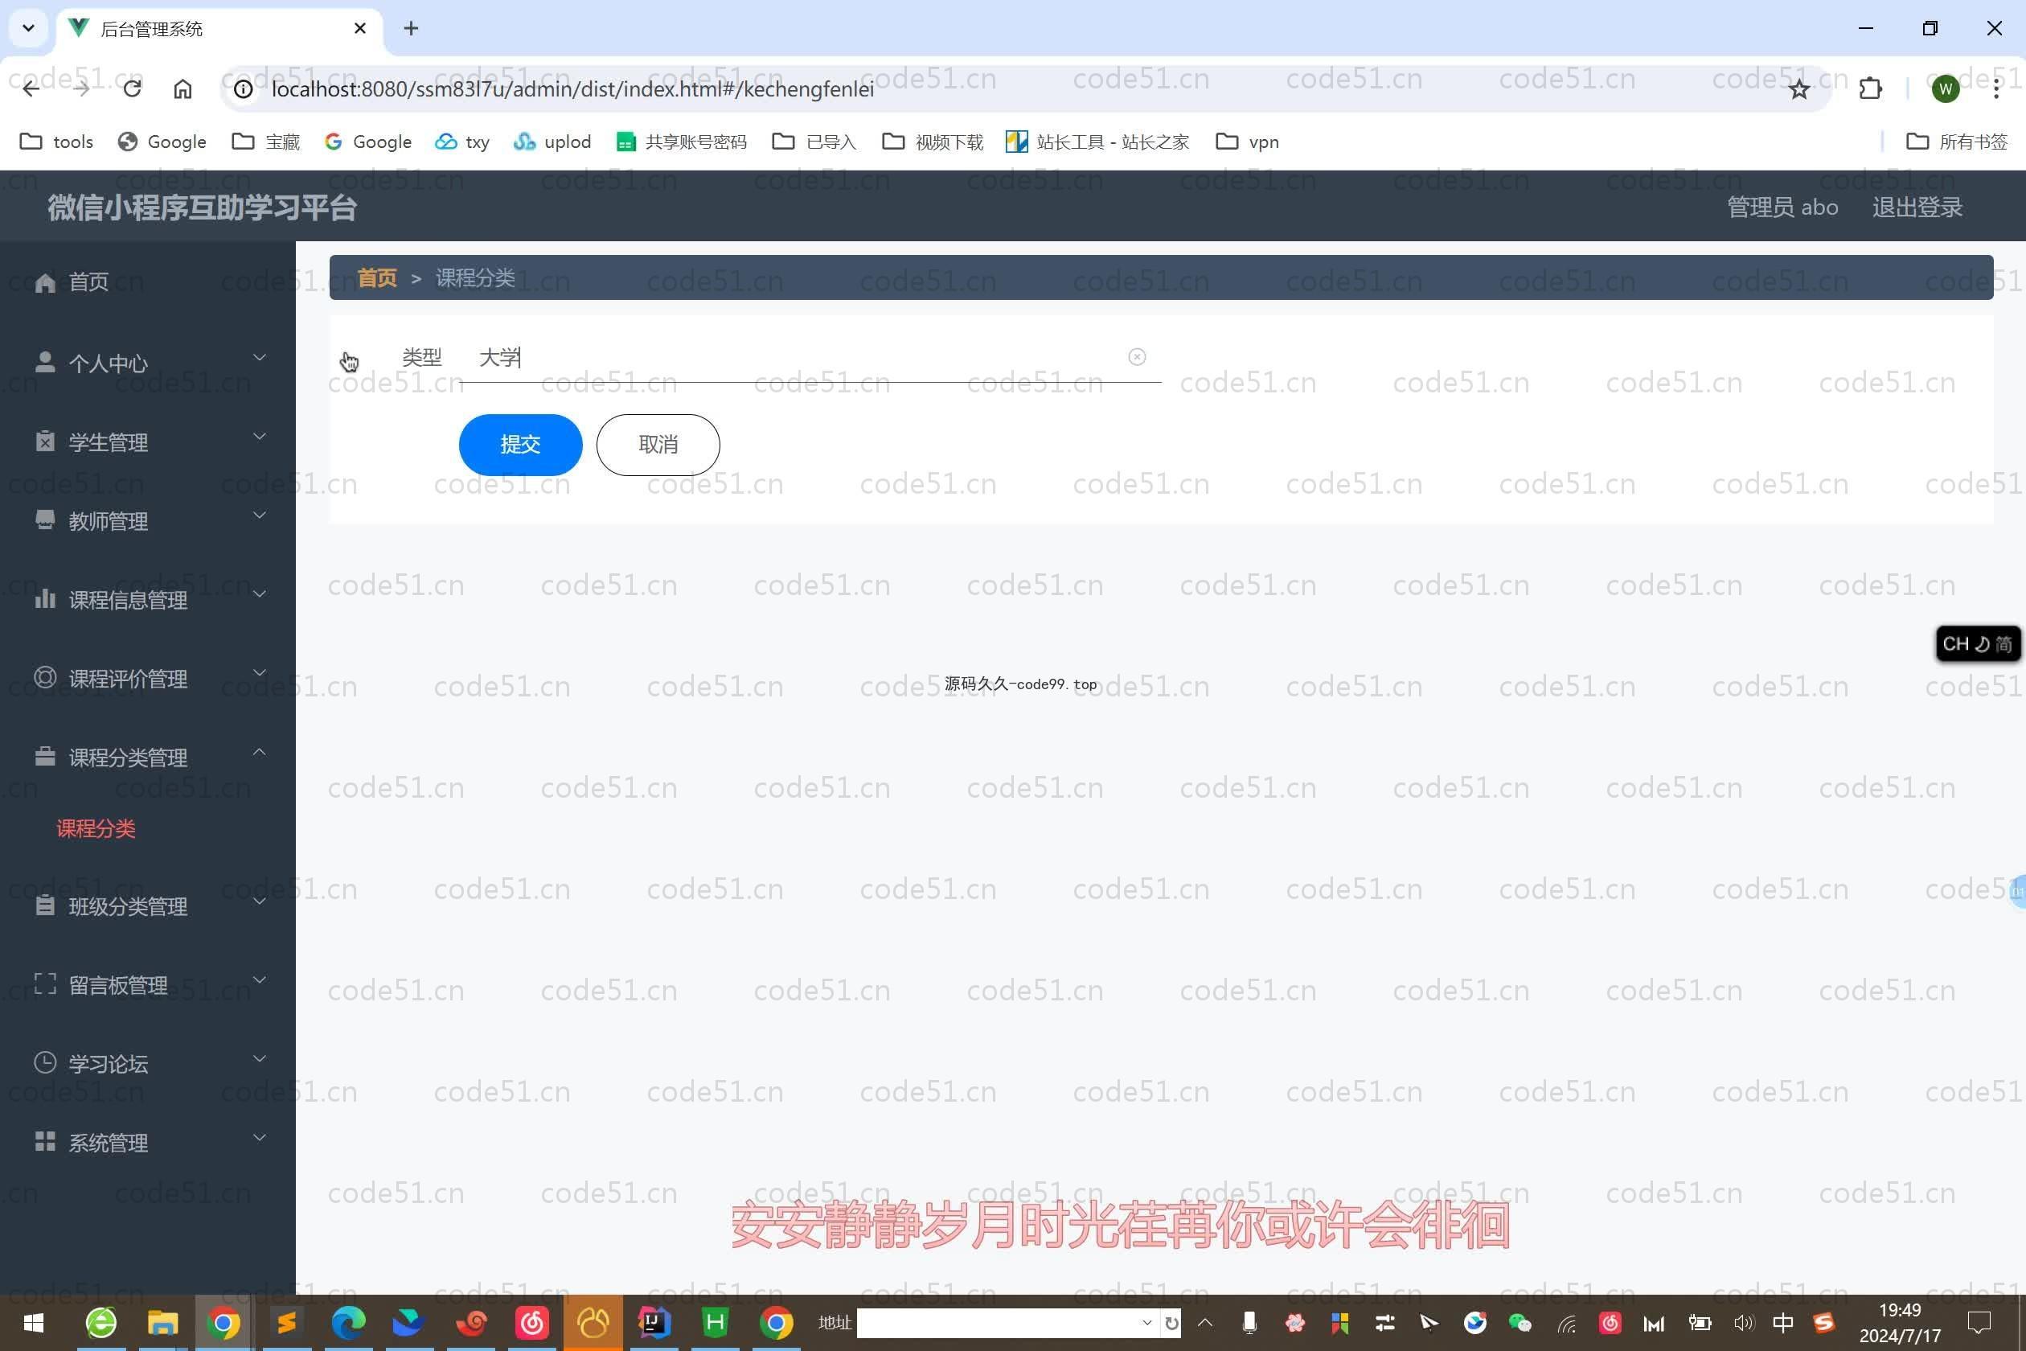2026x1351 pixels.
Task: Click the person icon for 个人中心
Action: click(45, 362)
